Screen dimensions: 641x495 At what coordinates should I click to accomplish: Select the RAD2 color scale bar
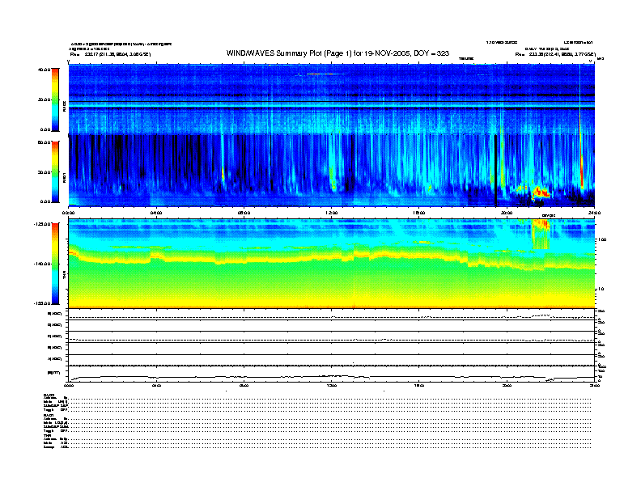(55, 99)
